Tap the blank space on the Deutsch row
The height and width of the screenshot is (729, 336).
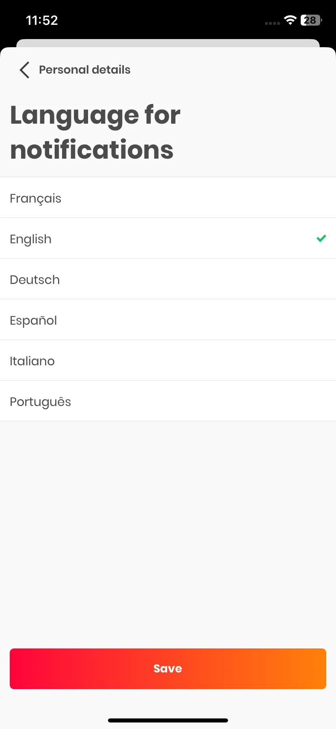pyautogui.click(x=195, y=279)
